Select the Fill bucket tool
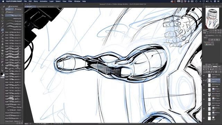Screen dimensions: 222x125 2,50
